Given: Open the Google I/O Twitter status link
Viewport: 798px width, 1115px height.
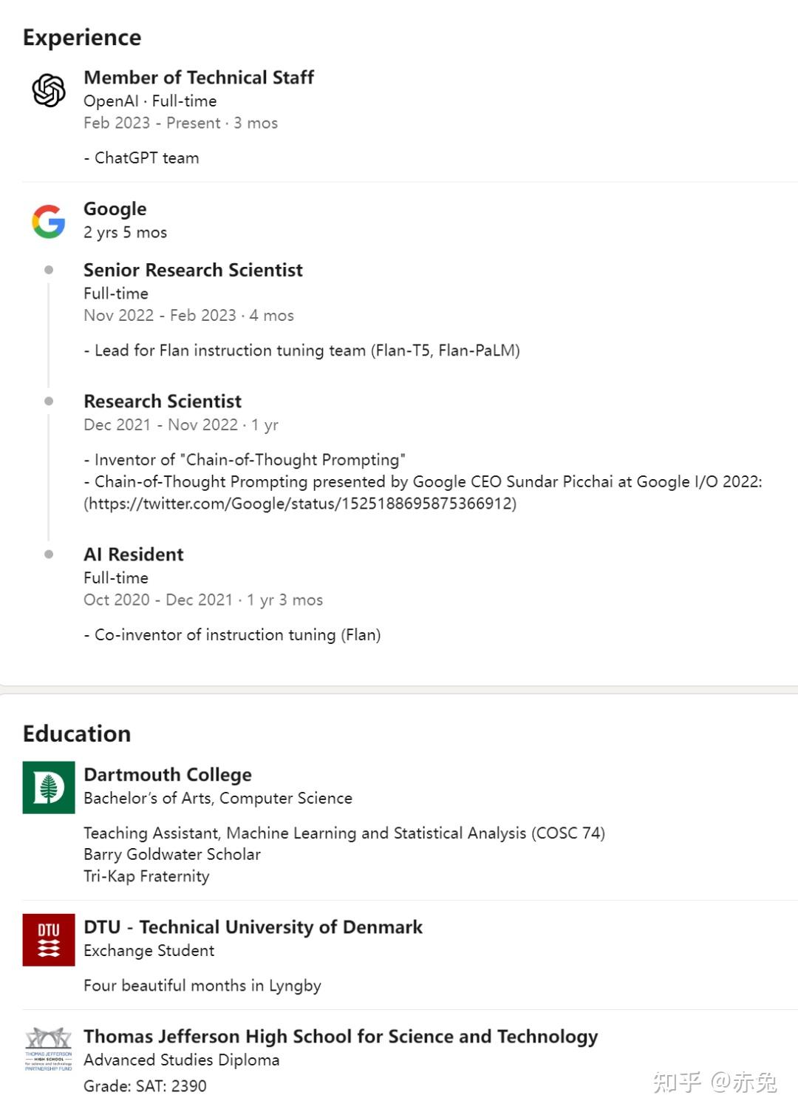Looking at the screenshot, I should click(x=300, y=504).
